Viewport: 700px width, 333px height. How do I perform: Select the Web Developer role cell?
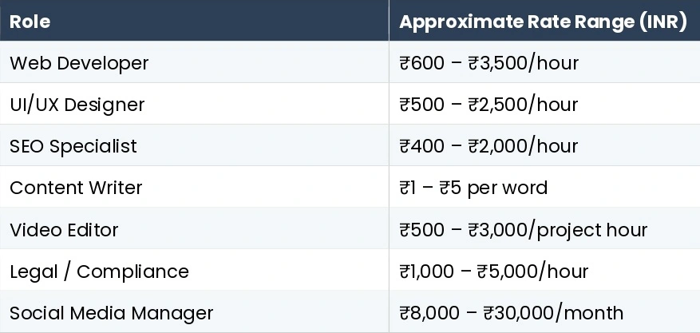click(79, 62)
